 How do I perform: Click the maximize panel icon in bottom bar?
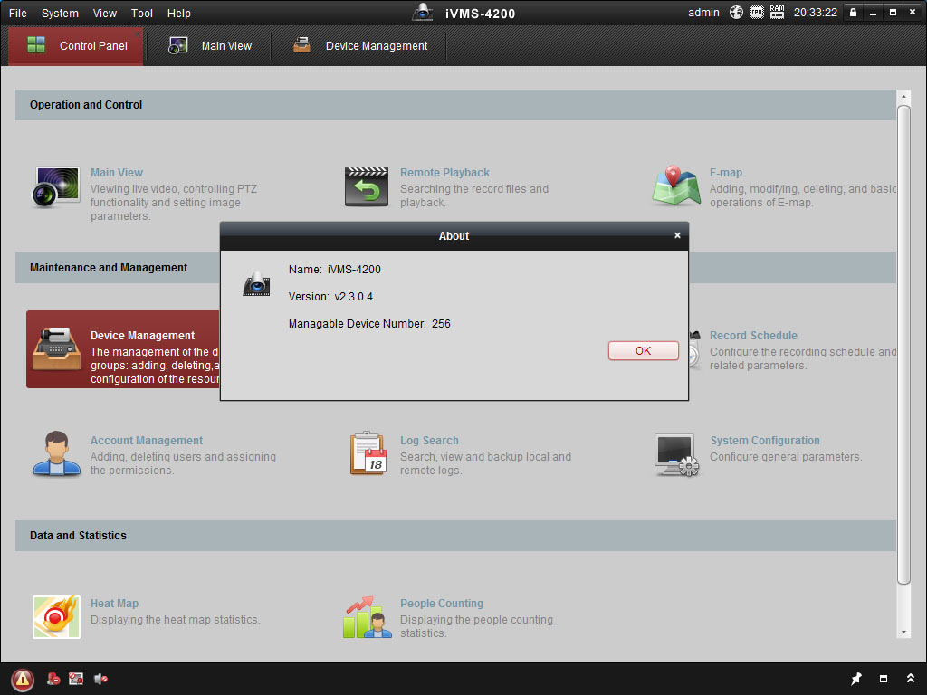(884, 679)
